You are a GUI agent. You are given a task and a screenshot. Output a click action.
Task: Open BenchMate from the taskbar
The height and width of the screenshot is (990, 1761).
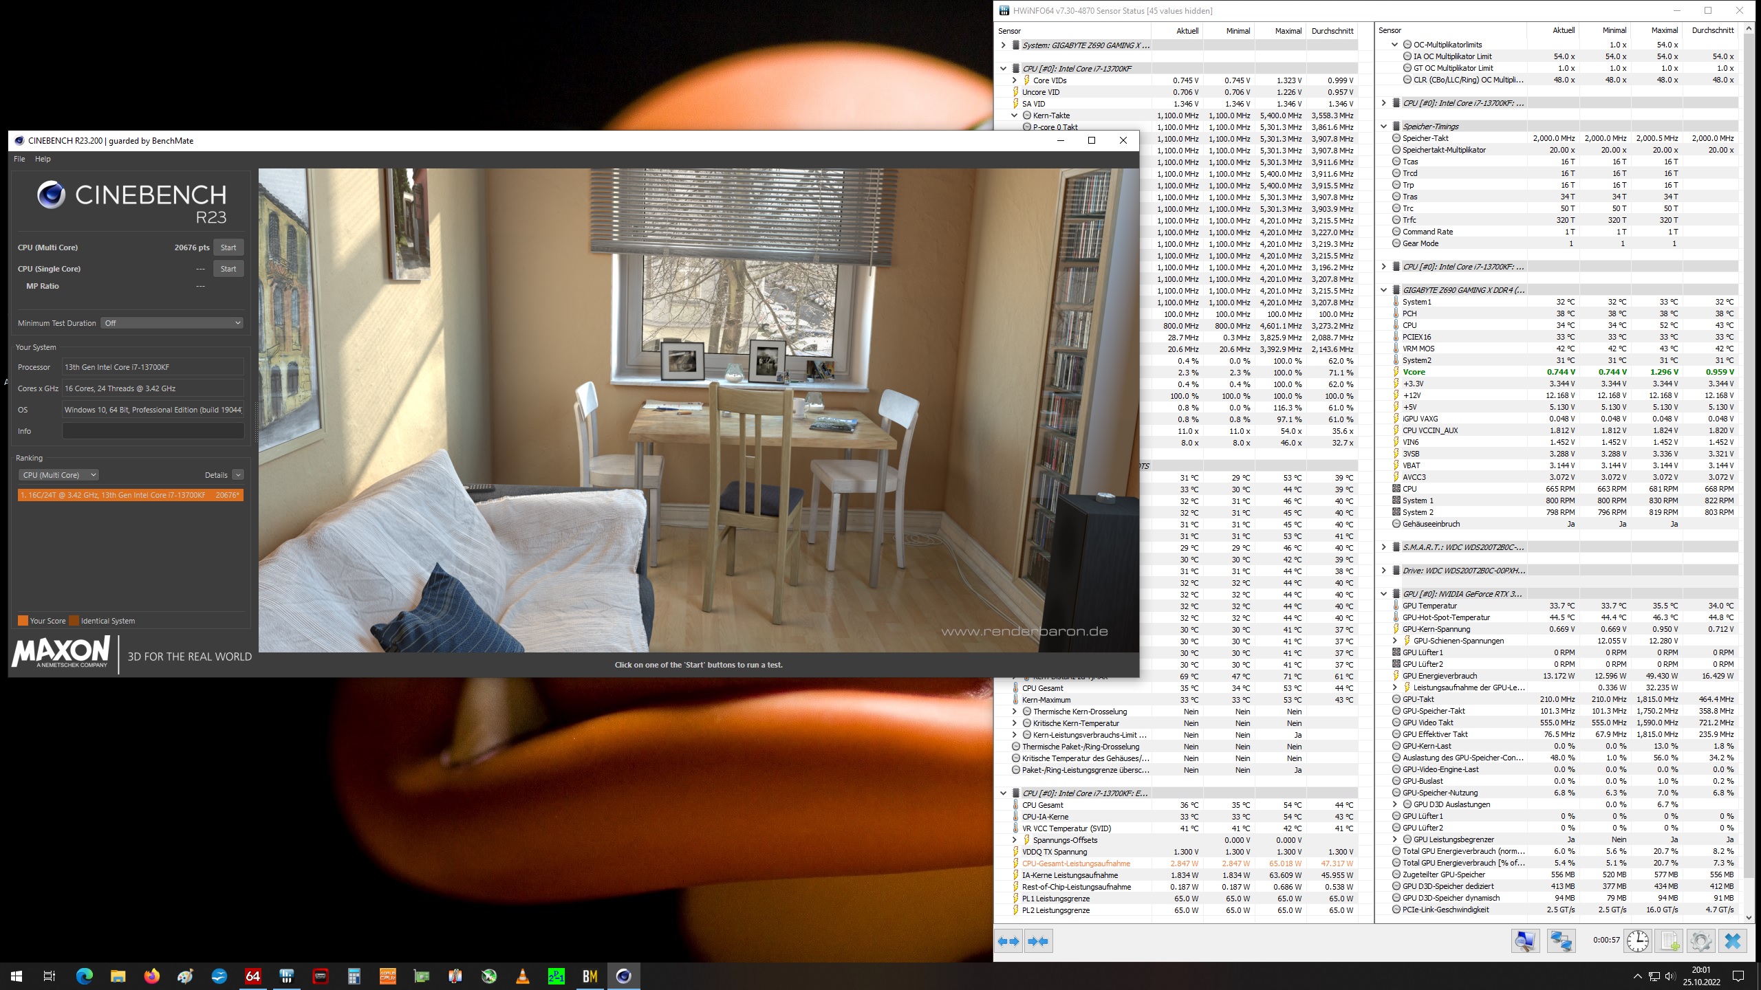click(591, 976)
